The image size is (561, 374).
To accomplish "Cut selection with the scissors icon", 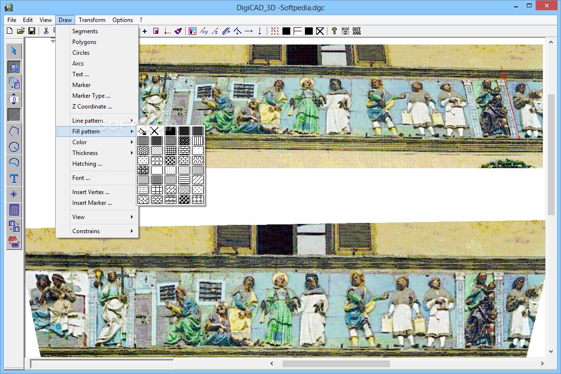I will (46, 31).
